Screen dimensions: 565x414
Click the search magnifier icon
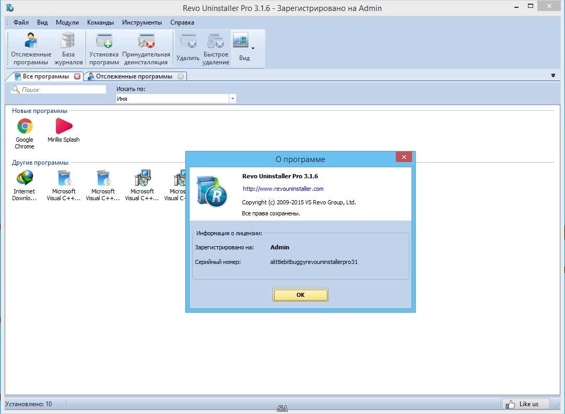[x=16, y=89]
